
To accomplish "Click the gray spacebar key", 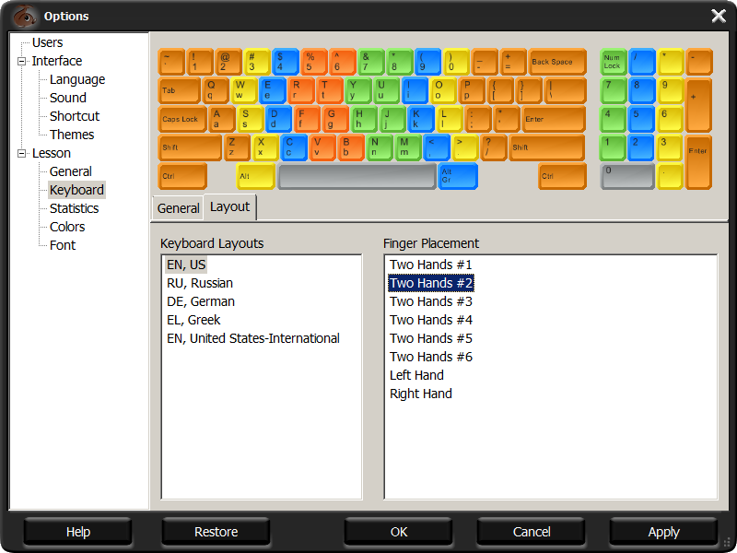I will pyautogui.click(x=357, y=176).
